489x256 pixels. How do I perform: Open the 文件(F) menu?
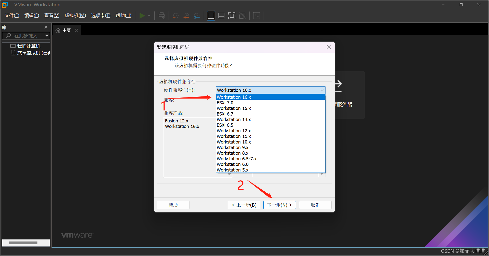pos(12,16)
